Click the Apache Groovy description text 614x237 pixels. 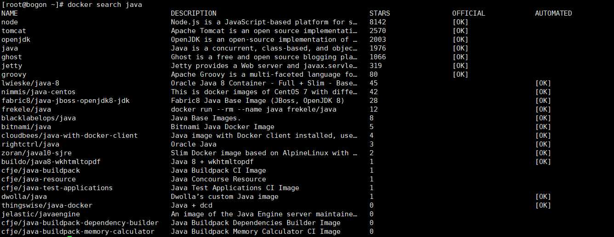coord(264,74)
